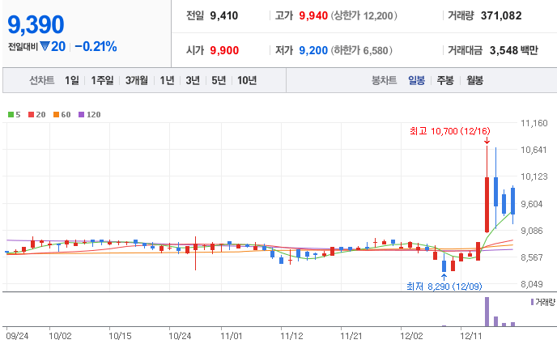Click the 하한가 6,580 text

click(362, 50)
